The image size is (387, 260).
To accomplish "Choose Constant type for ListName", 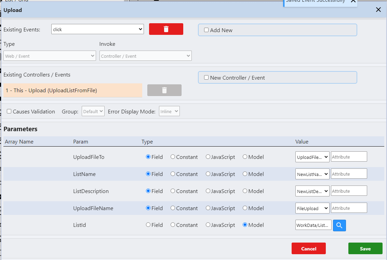I will [173, 174].
